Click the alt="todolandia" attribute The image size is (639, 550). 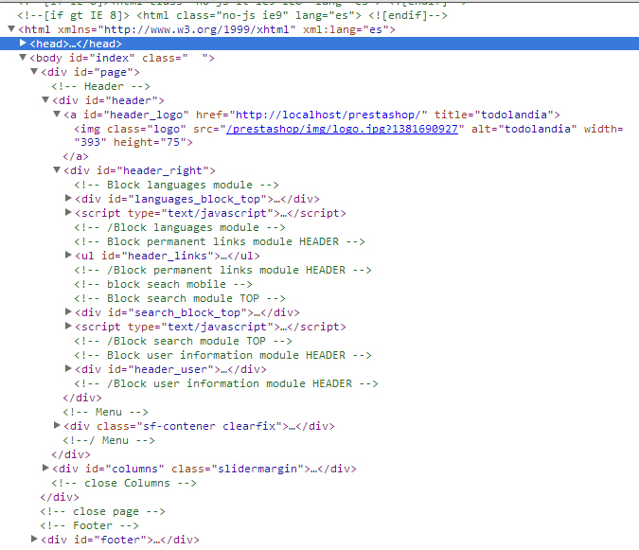tap(524, 129)
